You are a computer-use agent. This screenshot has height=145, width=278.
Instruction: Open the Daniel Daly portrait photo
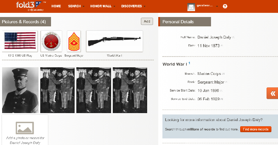pyautogui.click(x=20, y=90)
